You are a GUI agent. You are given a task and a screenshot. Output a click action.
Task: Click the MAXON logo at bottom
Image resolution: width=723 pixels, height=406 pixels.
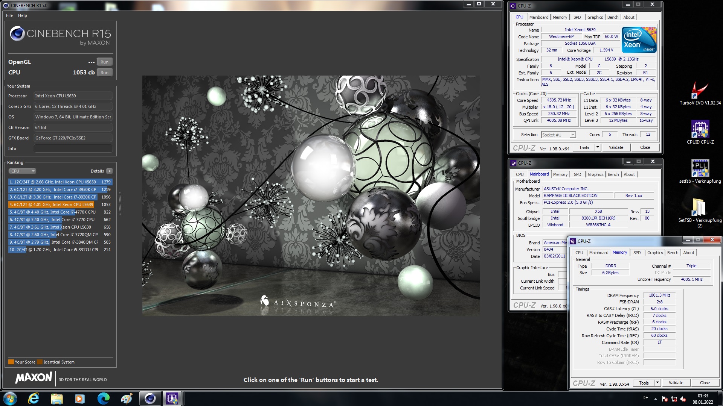coord(34,378)
